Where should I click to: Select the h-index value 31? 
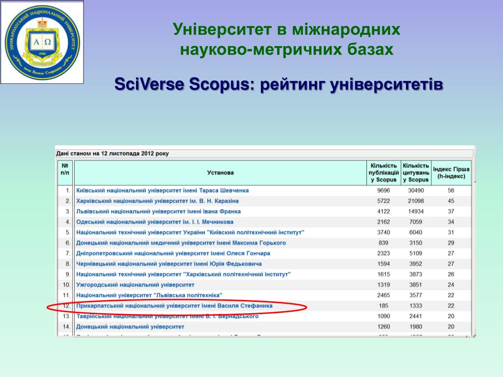(x=451, y=232)
